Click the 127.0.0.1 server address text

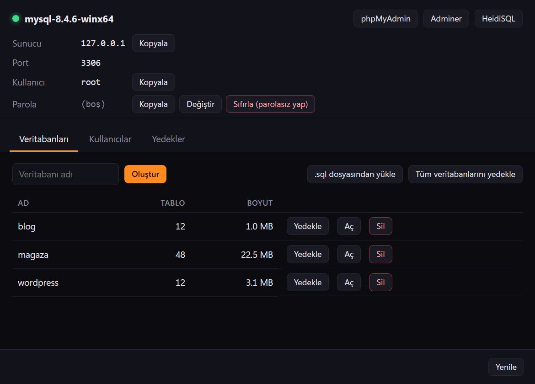(103, 43)
